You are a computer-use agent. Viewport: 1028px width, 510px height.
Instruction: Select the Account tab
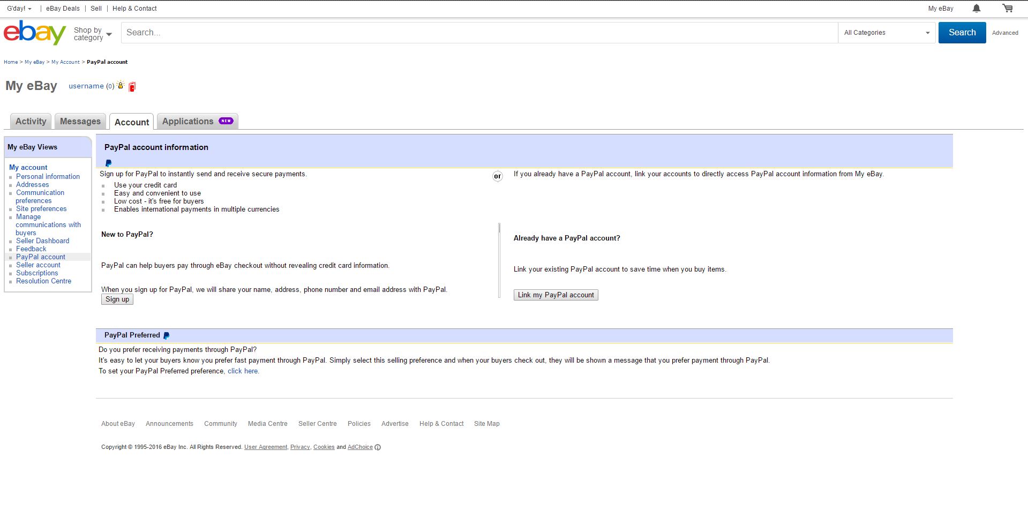(132, 122)
